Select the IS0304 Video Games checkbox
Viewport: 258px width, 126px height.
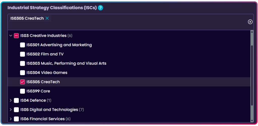(x=22, y=73)
